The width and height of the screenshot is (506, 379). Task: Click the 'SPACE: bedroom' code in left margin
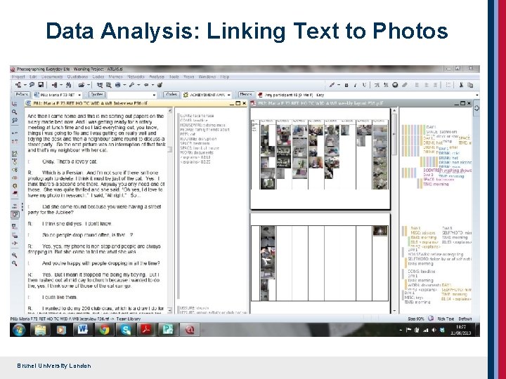(x=195, y=143)
